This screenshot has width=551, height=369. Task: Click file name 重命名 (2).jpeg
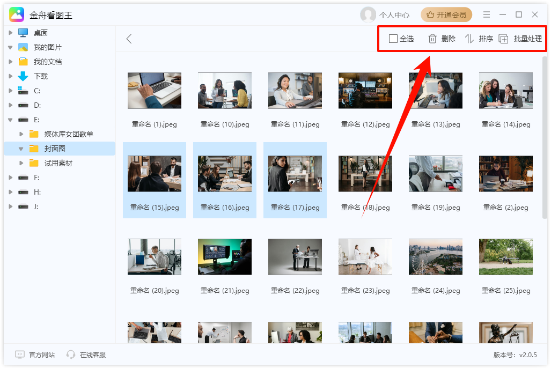[506, 208]
